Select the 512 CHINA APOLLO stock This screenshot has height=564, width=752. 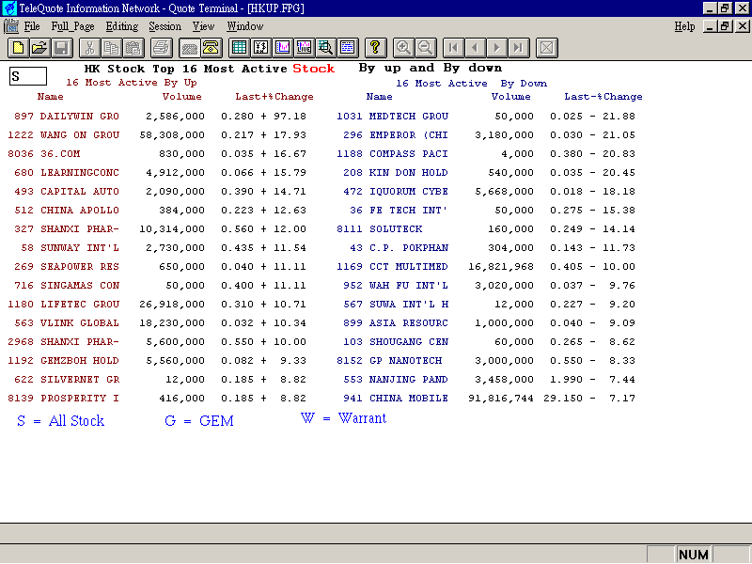[160, 210]
